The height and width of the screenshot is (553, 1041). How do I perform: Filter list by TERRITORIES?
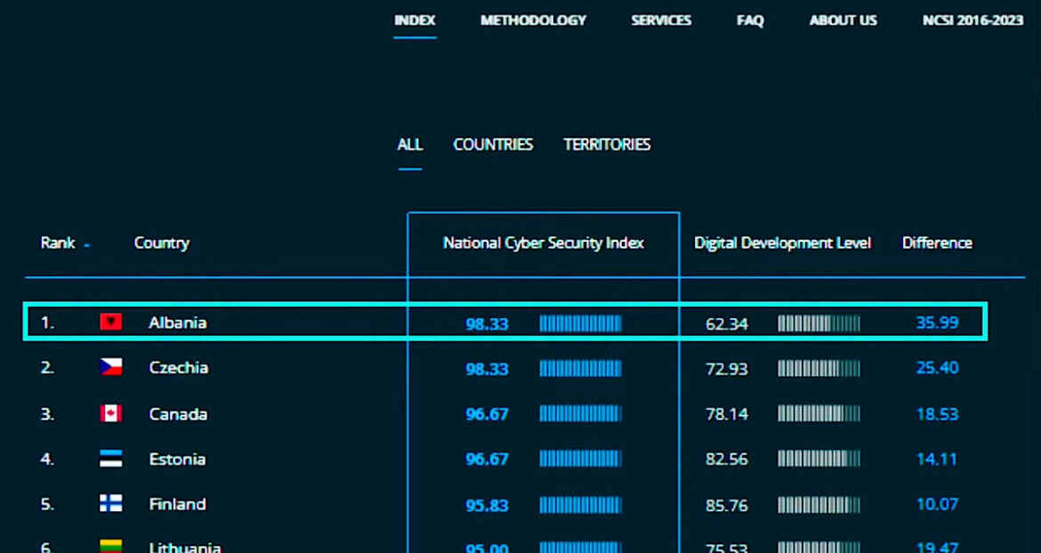[607, 145]
